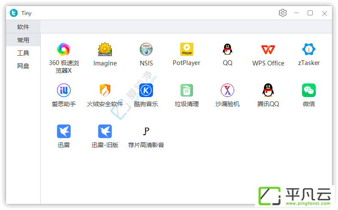Open 腾讯QQ penguin with scarf icon
This screenshot has width=338, height=210.
click(x=268, y=90)
